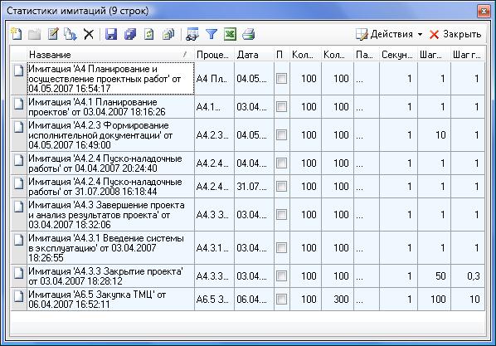496x346 pixels.
Task: Save changes with the floppy disk icon
Action: (x=111, y=34)
